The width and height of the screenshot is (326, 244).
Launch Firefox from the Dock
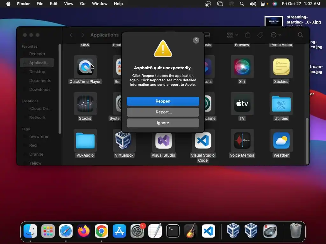tap(84, 231)
